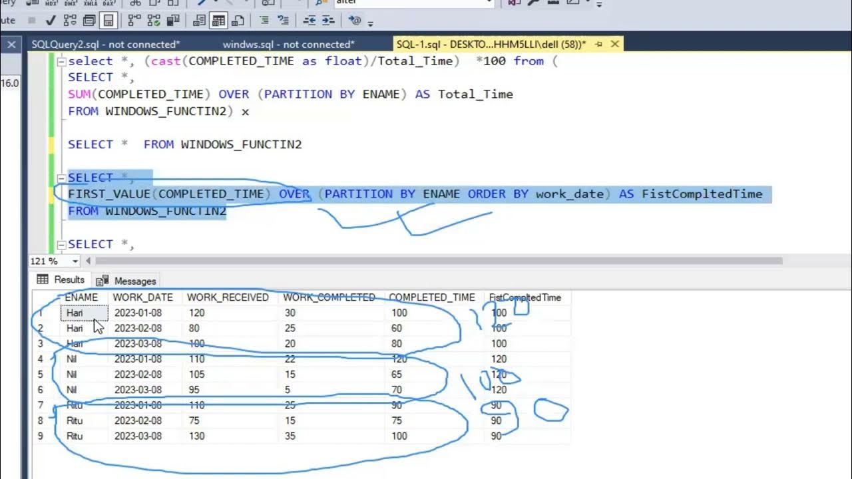Pin the SQL-1.sql tab
Image resolution: width=852 pixels, height=479 pixels.
click(598, 45)
